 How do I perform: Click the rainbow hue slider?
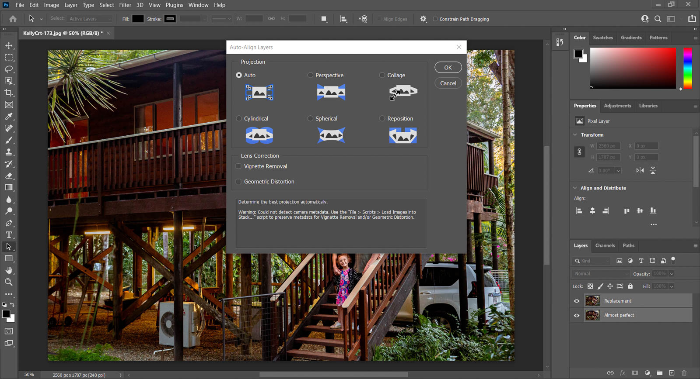coord(688,68)
